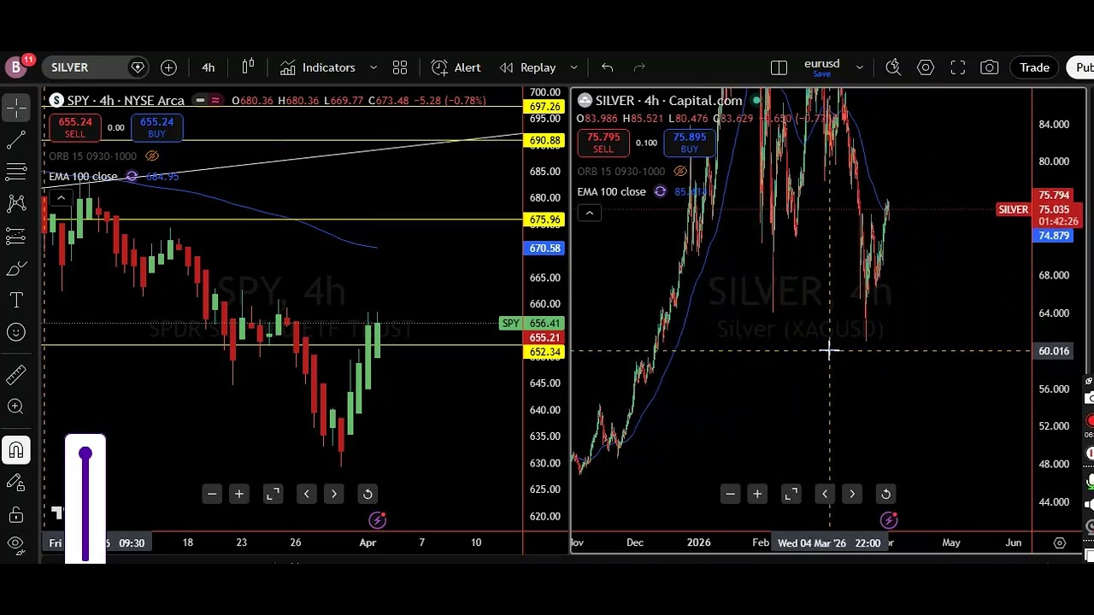Viewport: 1094px width, 615px height.
Task: Start bar Replay mode
Action: [527, 67]
